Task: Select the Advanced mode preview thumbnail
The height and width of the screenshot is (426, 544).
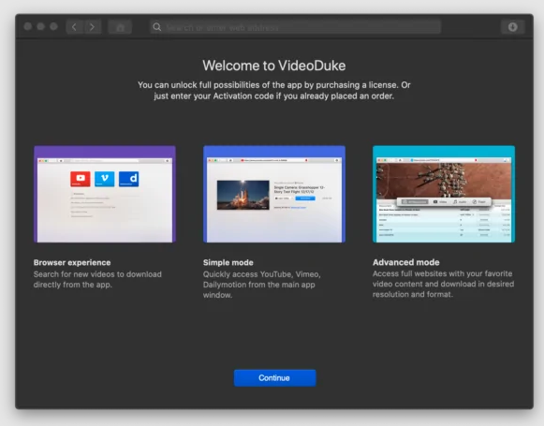Action: 444,194
